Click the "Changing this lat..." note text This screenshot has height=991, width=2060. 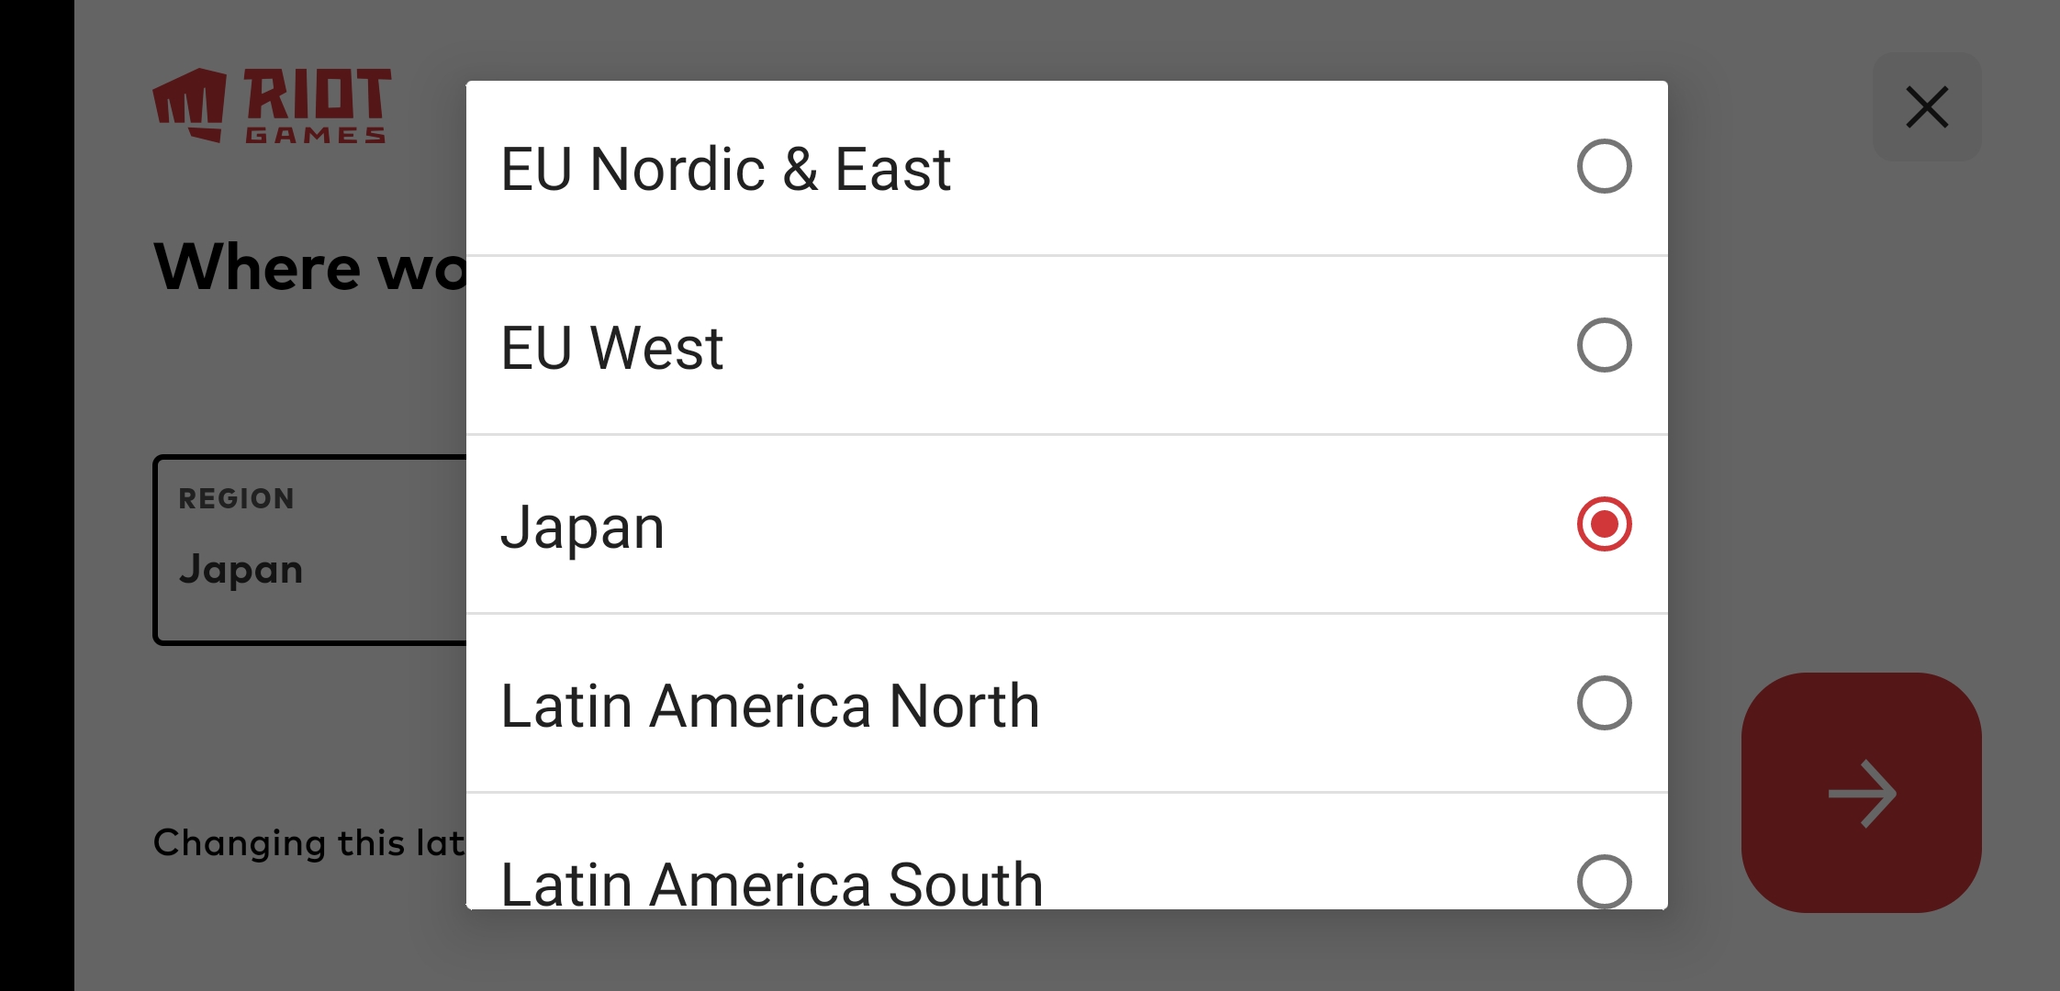(x=308, y=842)
